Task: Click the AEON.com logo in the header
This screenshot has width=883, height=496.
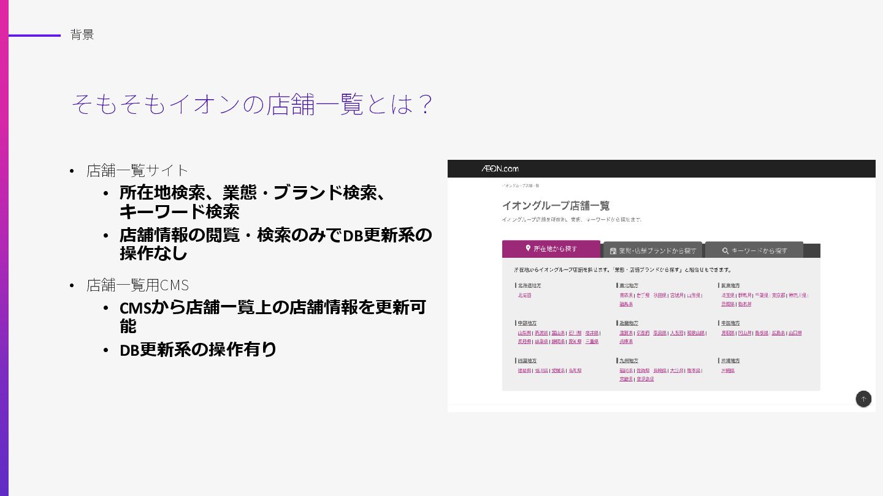Action: coord(500,168)
